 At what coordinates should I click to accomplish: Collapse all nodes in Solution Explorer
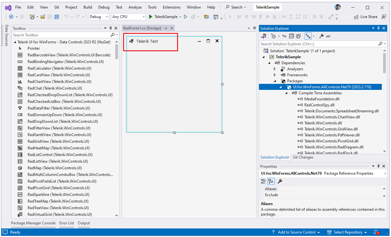[x=291, y=36]
